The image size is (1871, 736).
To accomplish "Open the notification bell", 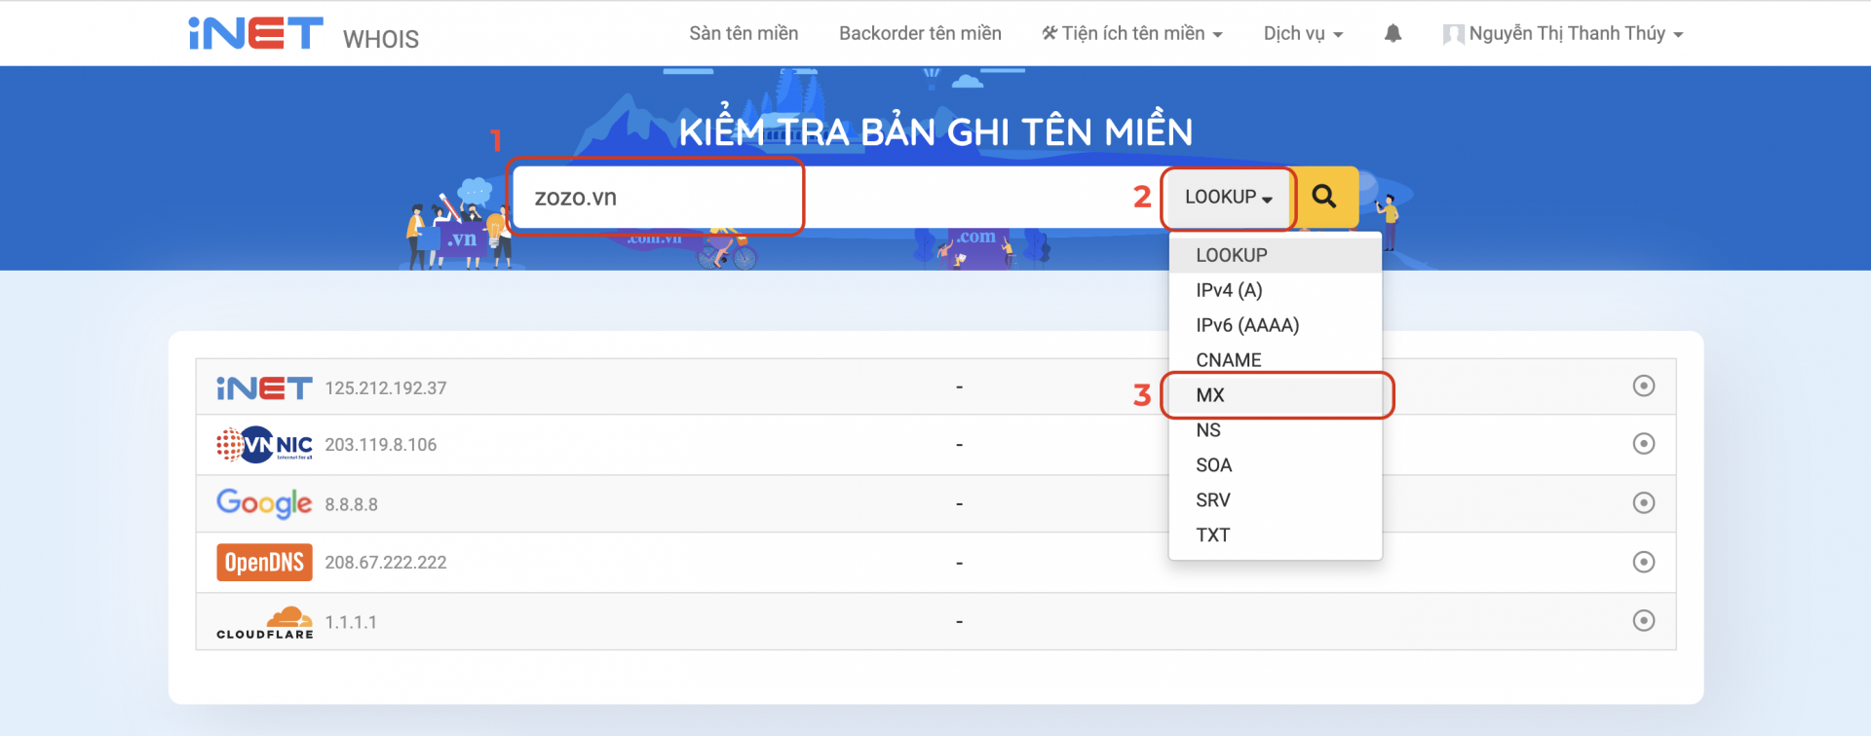I will pos(1393,33).
